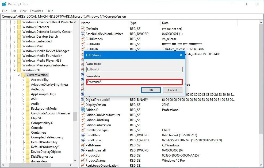
Task: Click the ab icon beside the EditionID value
Action: coord(83,110)
